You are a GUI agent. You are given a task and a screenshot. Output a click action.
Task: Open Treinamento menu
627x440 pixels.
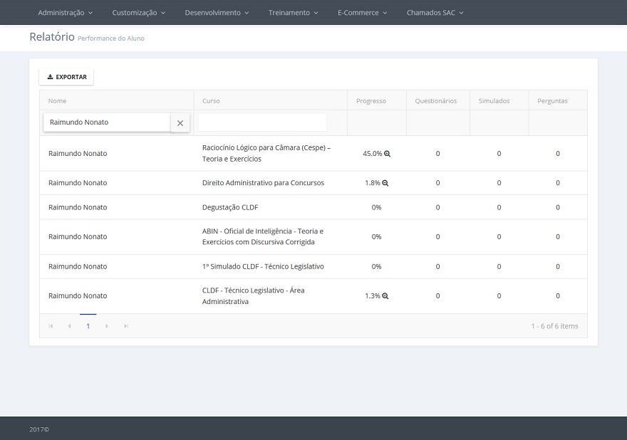tap(293, 13)
